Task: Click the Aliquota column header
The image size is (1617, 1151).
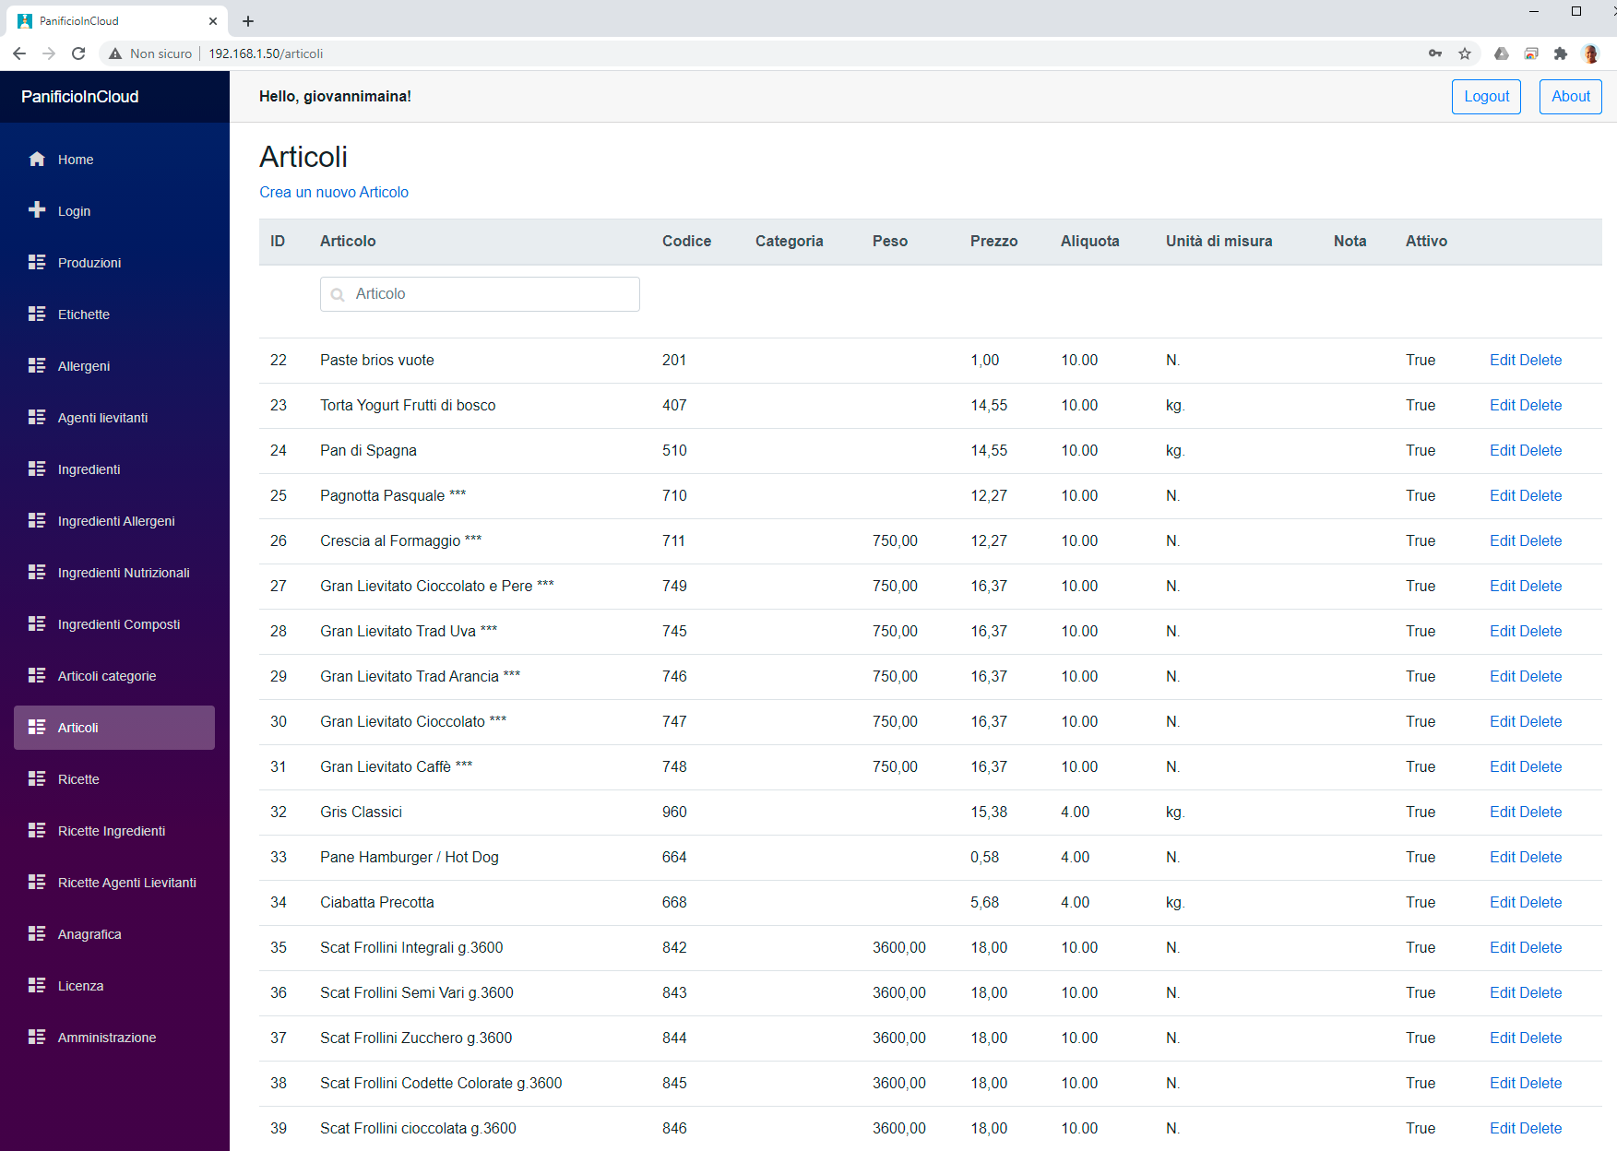Action: [x=1089, y=241]
